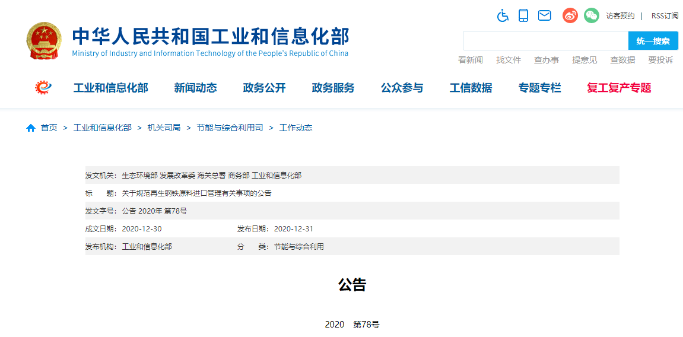Image resolution: width=683 pixels, height=337 pixels.
Task: Click the accessibility wheelchair icon
Action: point(503,15)
